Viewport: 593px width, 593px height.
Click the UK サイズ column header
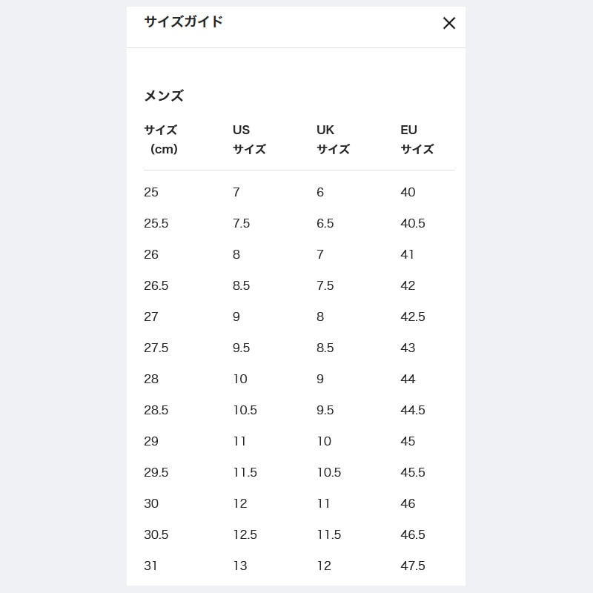[333, 139]
